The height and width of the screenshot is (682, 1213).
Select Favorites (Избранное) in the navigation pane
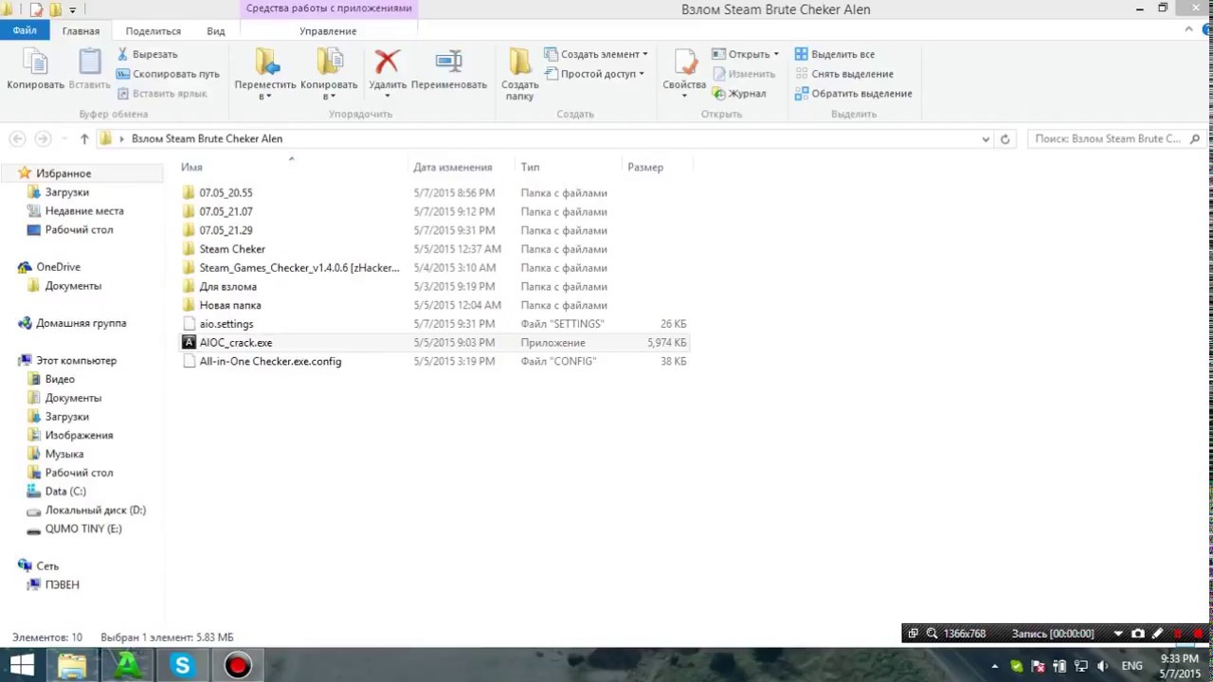tap(63, 173)
